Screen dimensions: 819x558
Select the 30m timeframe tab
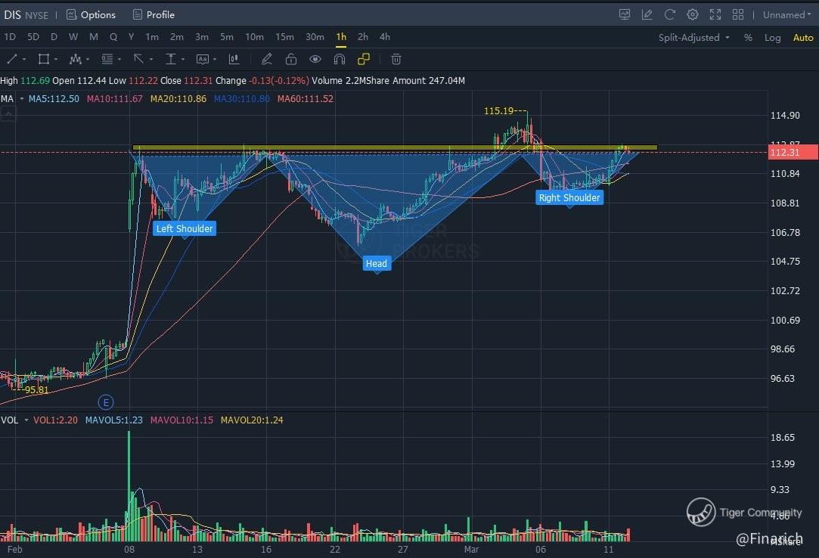point(315,37)
